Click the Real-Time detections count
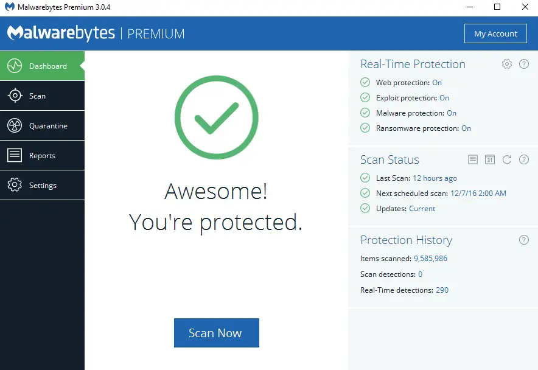Image resolution: width=538 pixels, height=370 pixels. point(444,290)
